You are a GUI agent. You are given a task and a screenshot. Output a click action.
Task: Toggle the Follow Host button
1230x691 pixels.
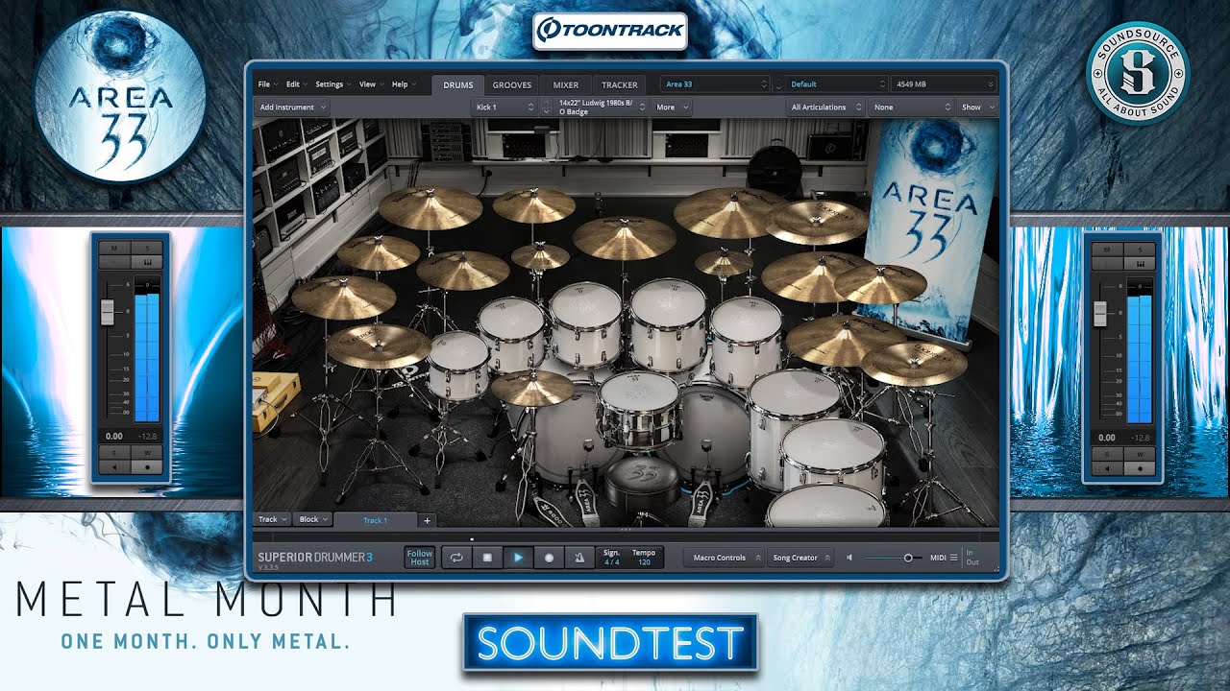click(420, 558)
